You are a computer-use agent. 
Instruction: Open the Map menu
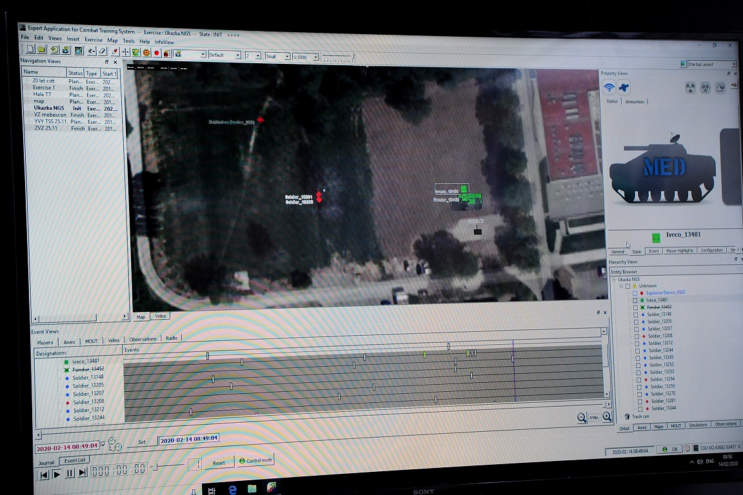coord(112,40)
